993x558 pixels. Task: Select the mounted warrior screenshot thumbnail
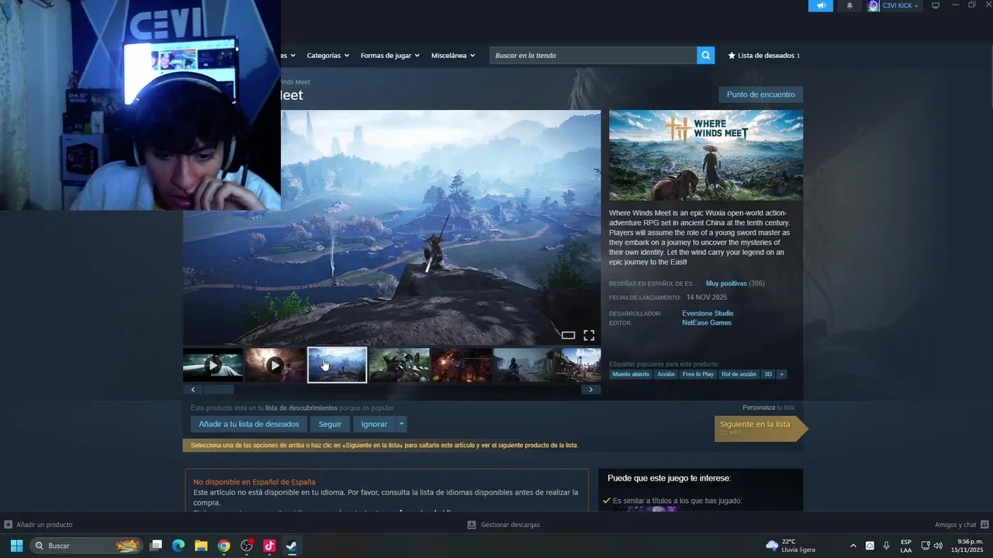400,365
